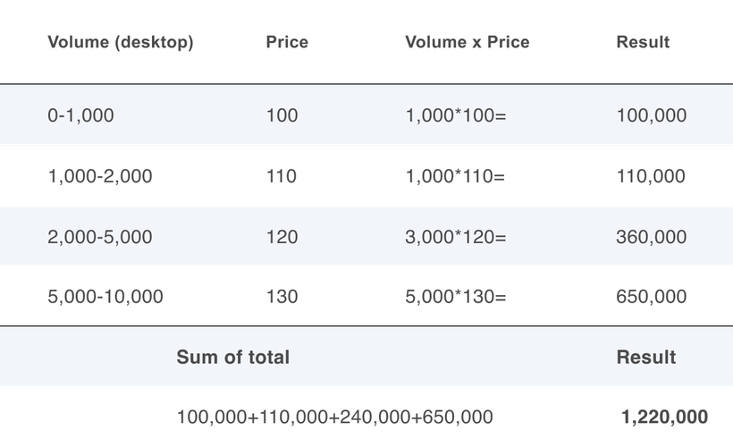
Task: Click the "1,000-2,000" volume range cell
Action: 100,176
